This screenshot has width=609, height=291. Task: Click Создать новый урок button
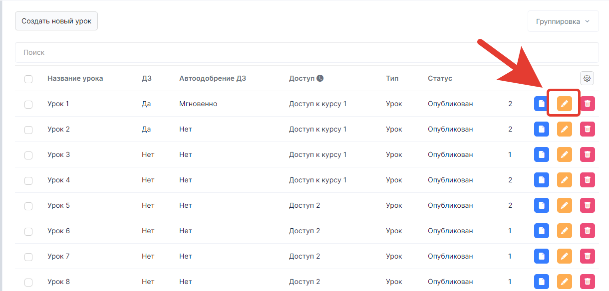[56, 21]
